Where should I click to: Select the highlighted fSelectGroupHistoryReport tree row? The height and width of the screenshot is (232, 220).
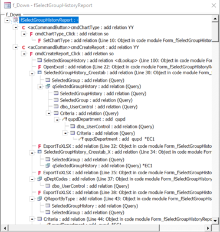49,20
